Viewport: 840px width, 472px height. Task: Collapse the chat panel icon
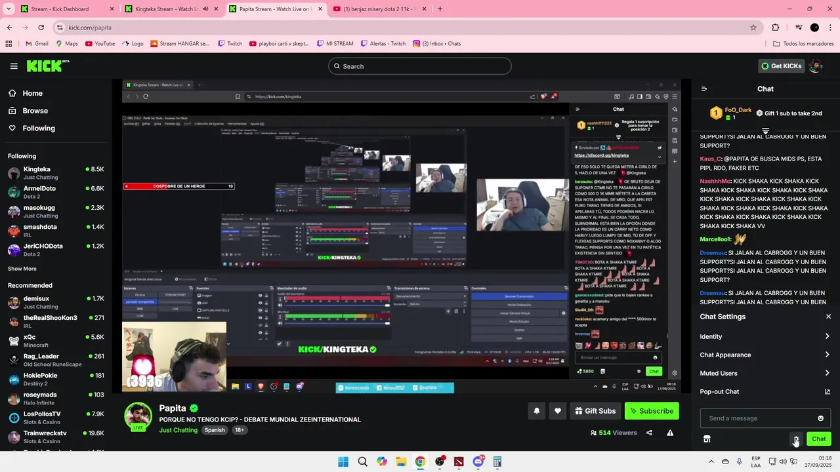point(704,89)
